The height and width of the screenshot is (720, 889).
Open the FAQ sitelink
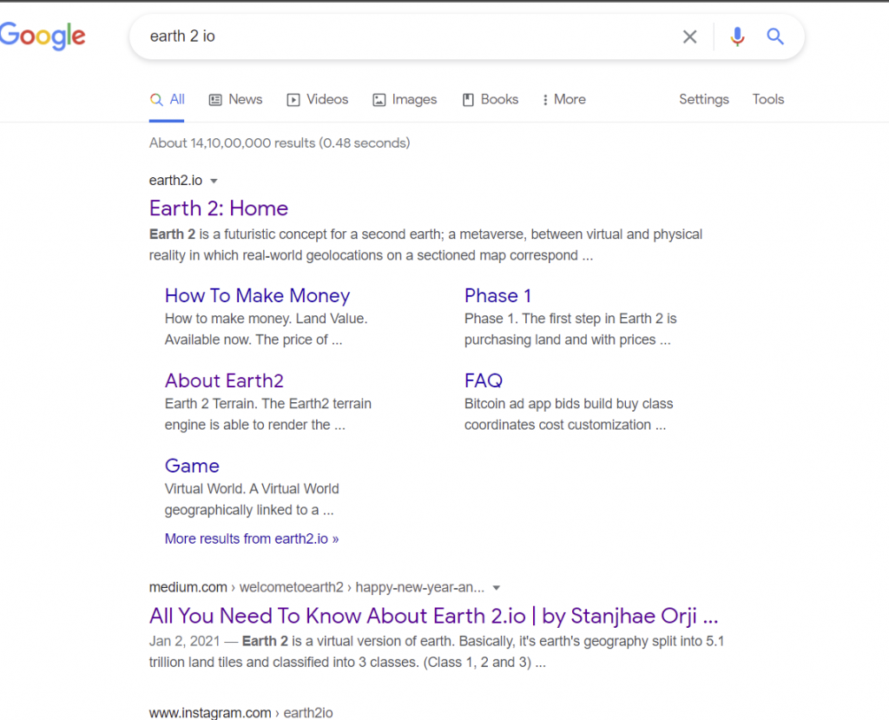tap(483, 380)
